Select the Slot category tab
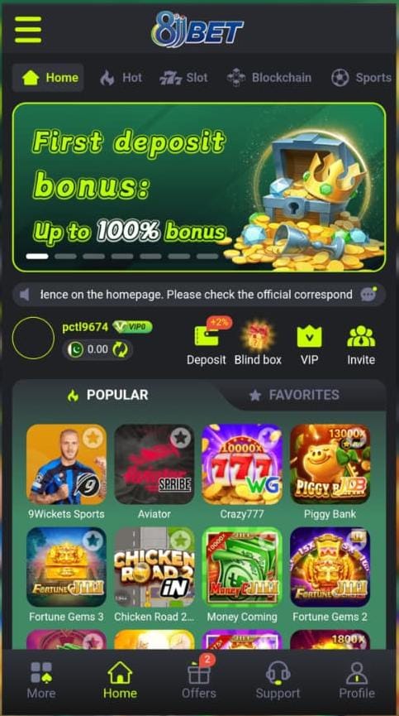Screen dimensions: 399x716 183,78
